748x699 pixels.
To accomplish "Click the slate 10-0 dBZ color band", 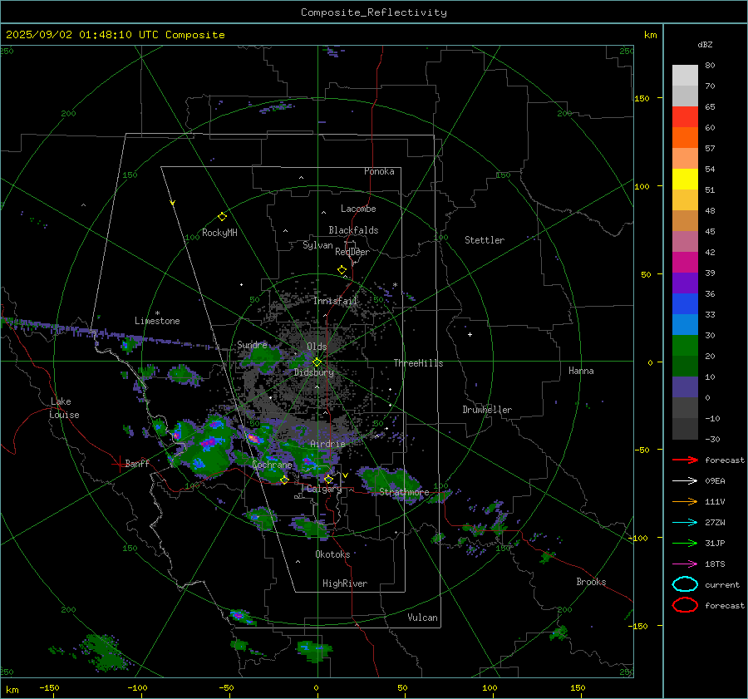I will point(685,387).
